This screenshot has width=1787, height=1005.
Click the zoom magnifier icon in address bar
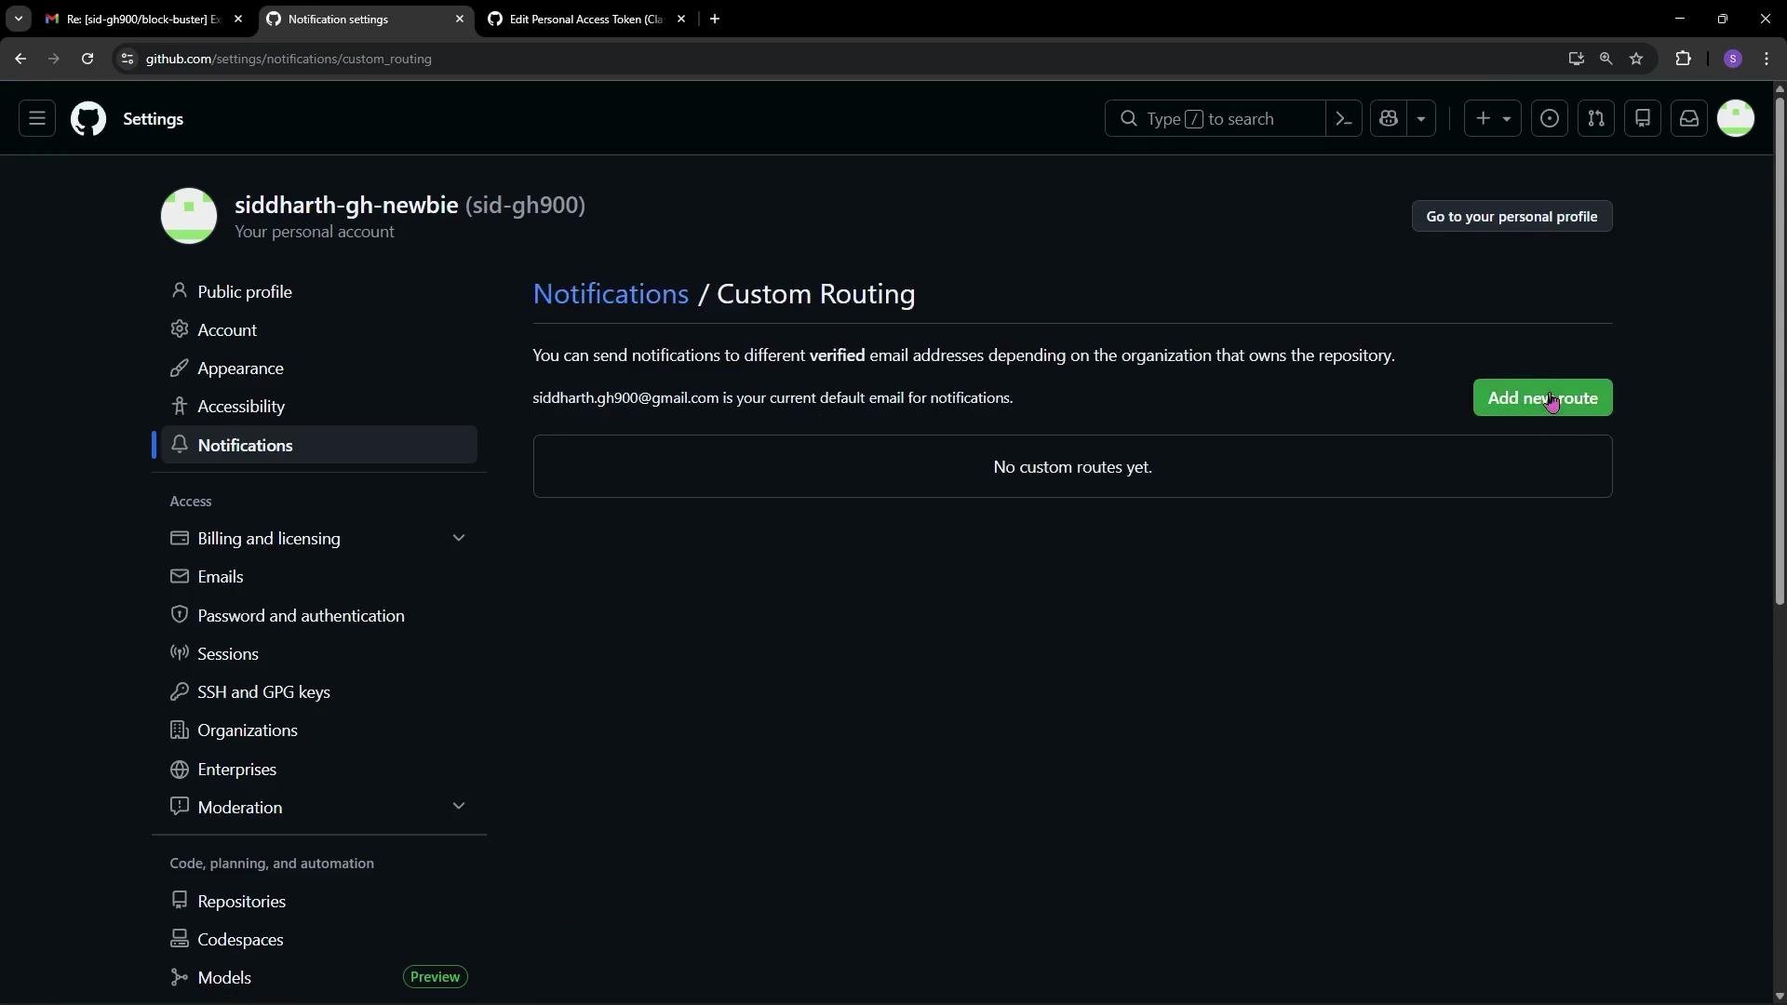click(1606, 59)
